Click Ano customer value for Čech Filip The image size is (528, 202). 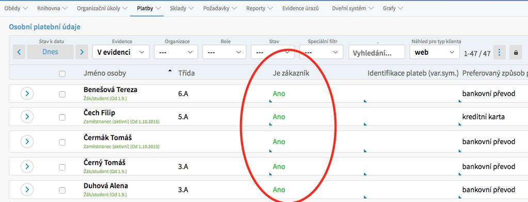(279, 117)
